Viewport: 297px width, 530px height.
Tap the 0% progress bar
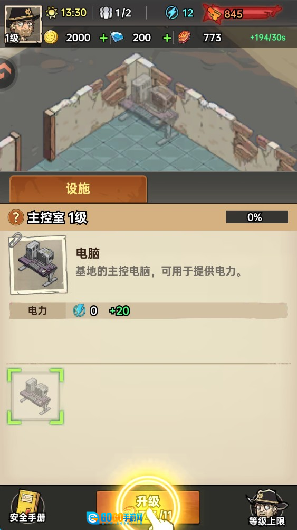[257, 217]
